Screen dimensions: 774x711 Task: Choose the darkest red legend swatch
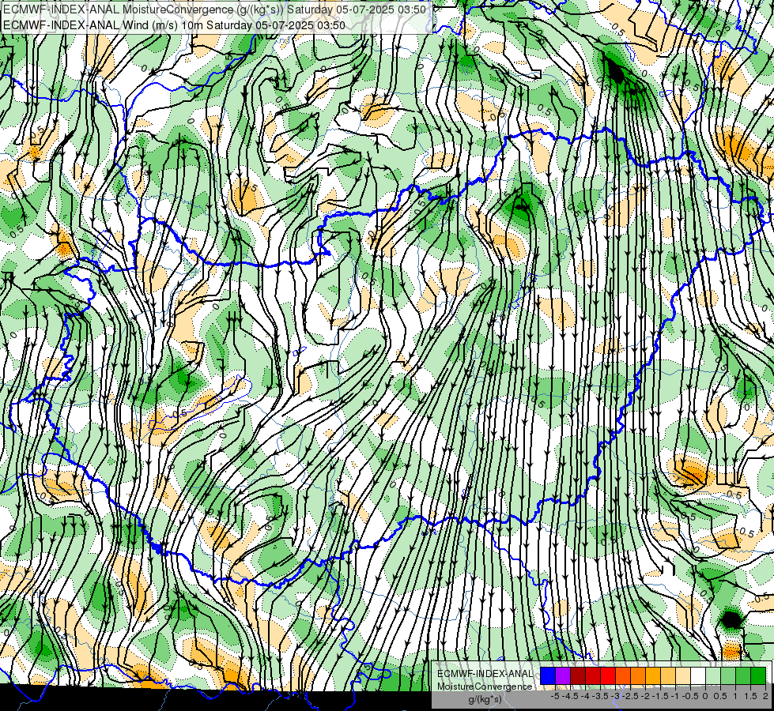578,675
